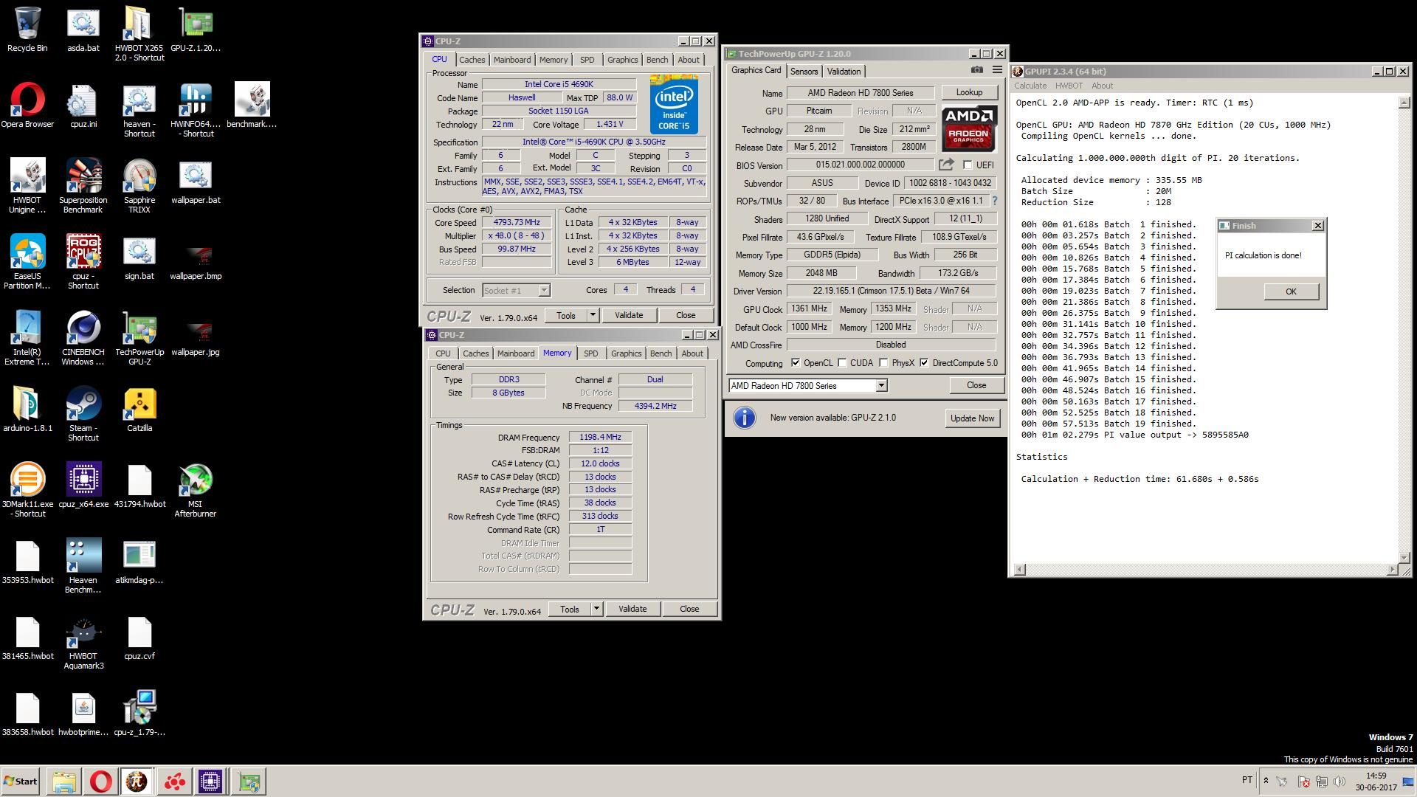Image resolution: width=1417 pixels, height=797 pixels.
Task: Open Windows Explorer from the taskbar
Action: click(x=64, y=782)
